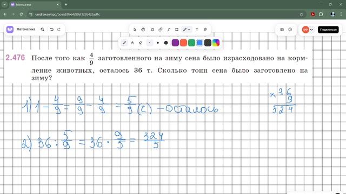
Task: Select the curved connector line tool
Action: click(x=169, y=30)
